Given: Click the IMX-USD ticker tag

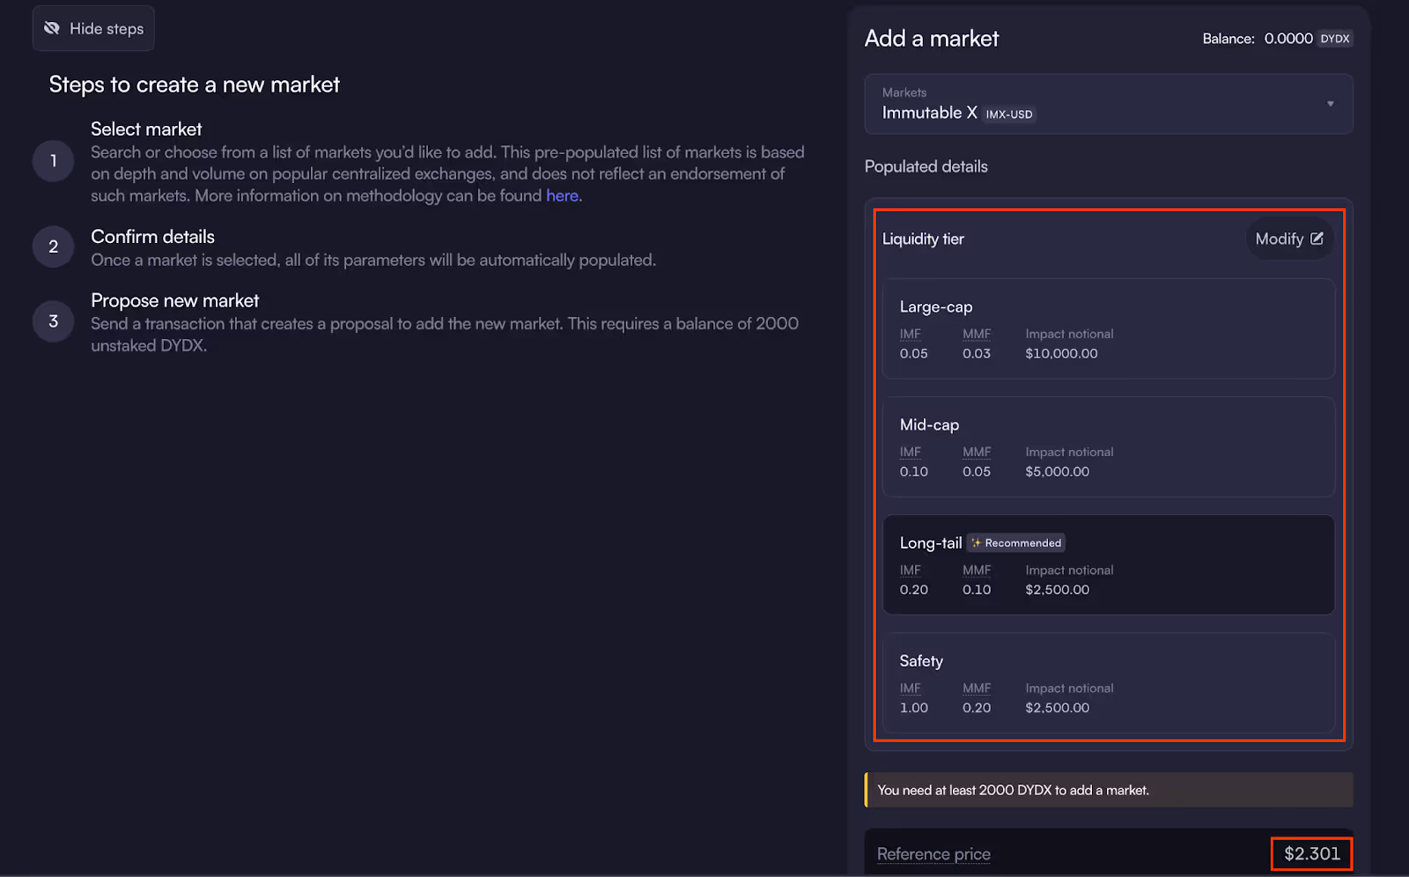Looking at the screenshot, I should click(x=1008, y=114).
